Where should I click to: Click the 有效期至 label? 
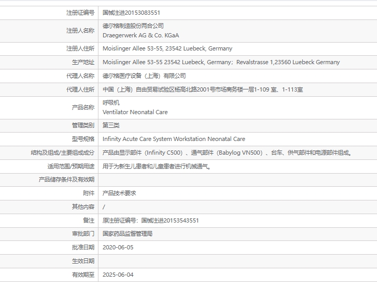point(83,275)
